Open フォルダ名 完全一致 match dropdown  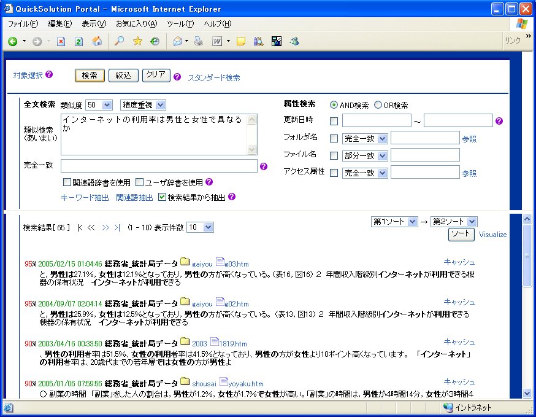[365, 138]
